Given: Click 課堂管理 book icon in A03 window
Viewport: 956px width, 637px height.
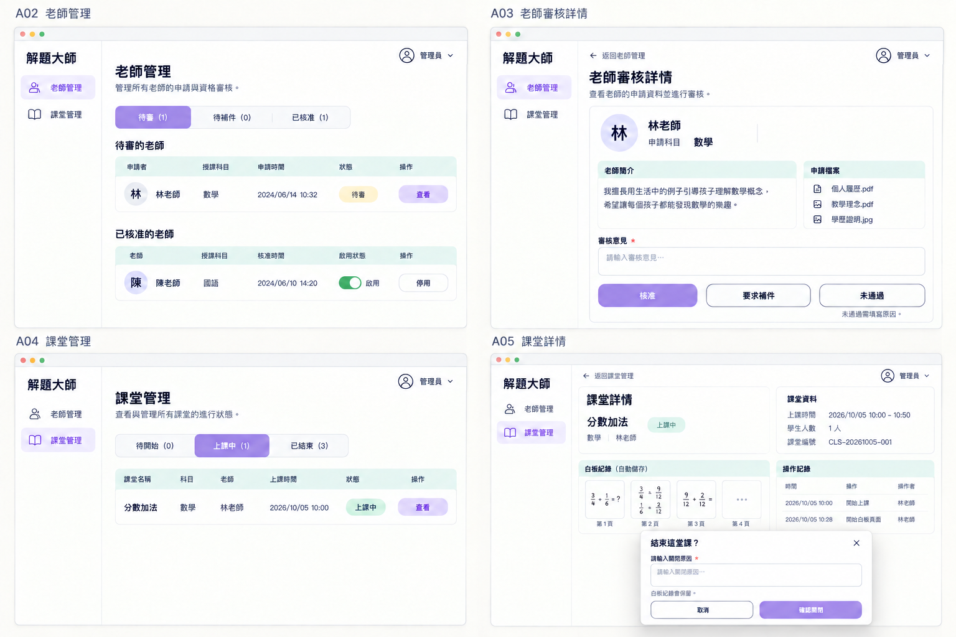Looking at the screenshot, I should click(511, 114).
